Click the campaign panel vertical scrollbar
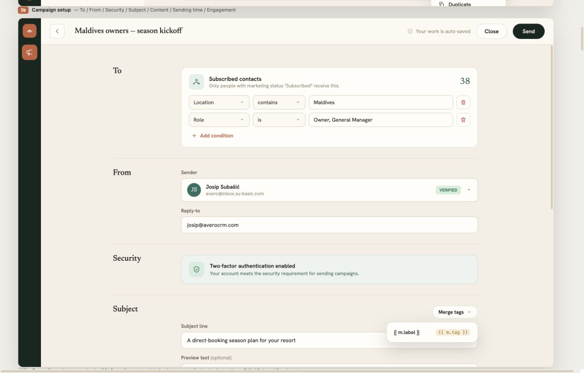The image size is (584, 373). (x=551, y=127)
